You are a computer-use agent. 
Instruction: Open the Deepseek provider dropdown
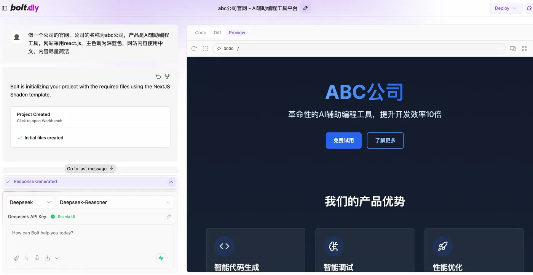30,202
